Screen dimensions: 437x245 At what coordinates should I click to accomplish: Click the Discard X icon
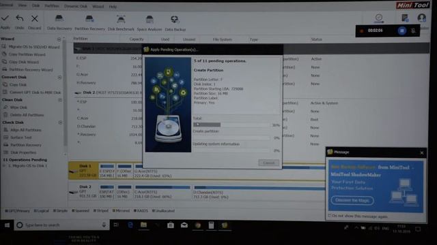(x=35, y=18)
